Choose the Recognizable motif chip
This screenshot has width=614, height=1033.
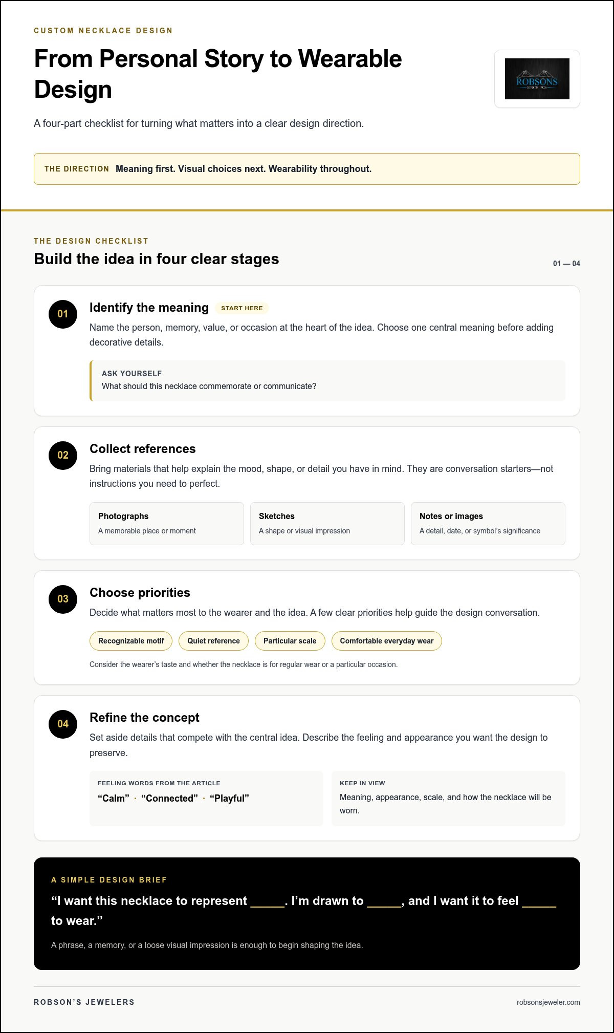pos(131,641)
